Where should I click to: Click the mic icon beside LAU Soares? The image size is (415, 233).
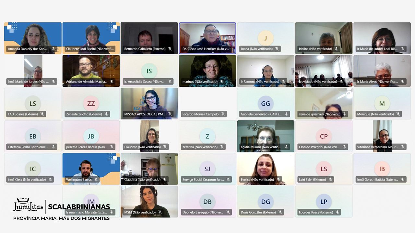pos(42,114)
